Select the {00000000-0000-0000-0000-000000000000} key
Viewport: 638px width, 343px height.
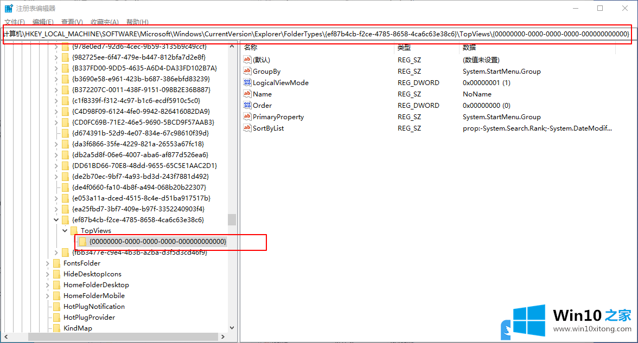point(157,242)
